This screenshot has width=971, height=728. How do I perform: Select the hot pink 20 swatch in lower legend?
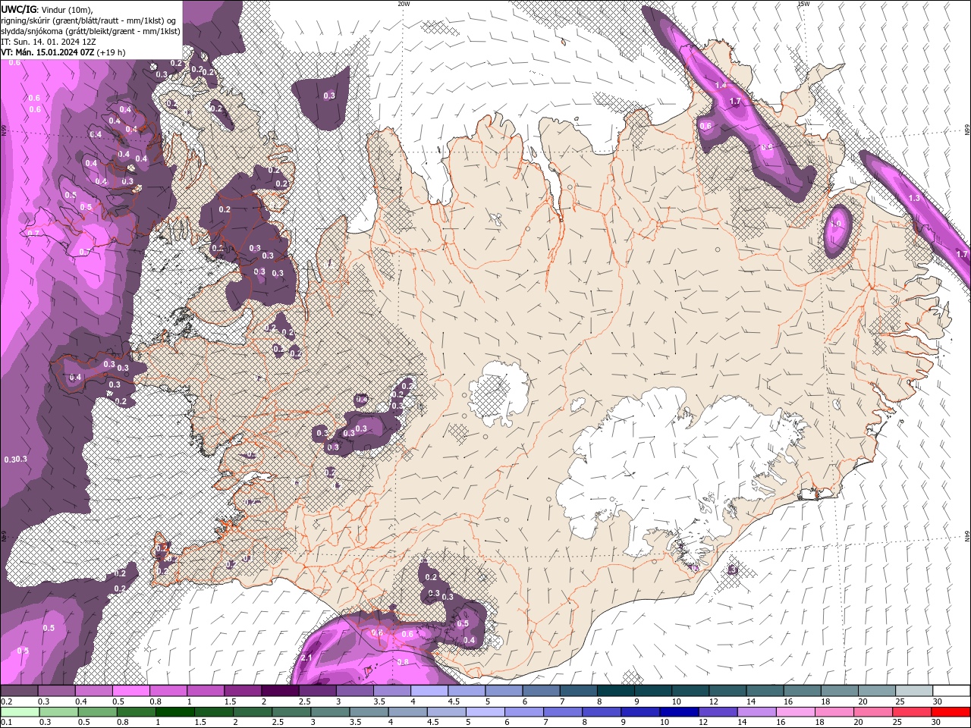coord(873,711)
